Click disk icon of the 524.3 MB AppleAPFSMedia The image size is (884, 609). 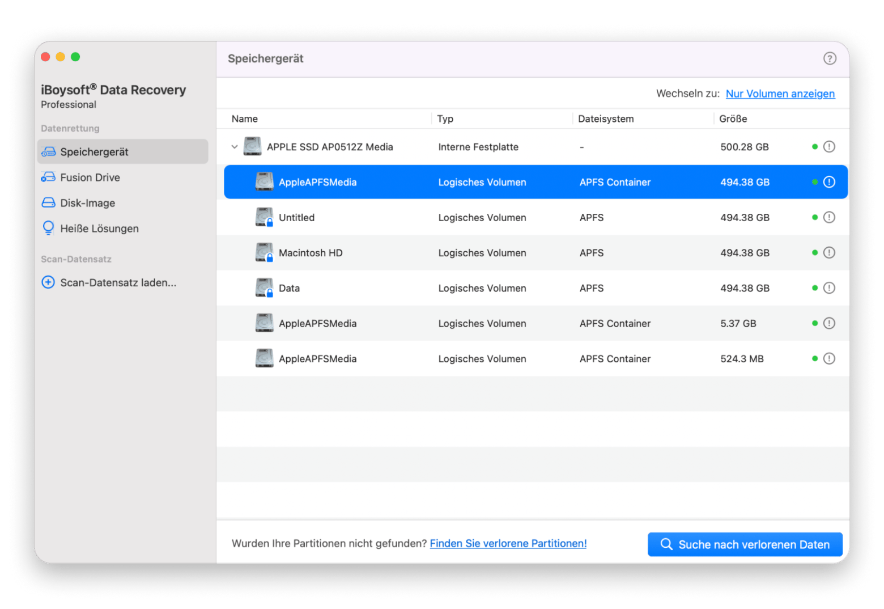point(264,359)
